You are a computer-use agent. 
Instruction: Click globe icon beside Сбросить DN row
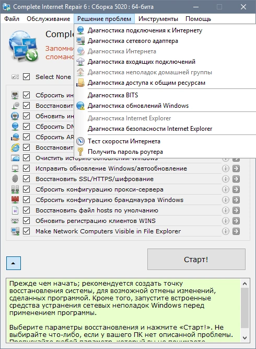[x=15, y=127]
